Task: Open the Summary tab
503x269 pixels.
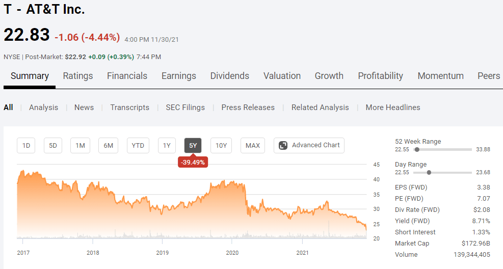Action: [30, 76]
